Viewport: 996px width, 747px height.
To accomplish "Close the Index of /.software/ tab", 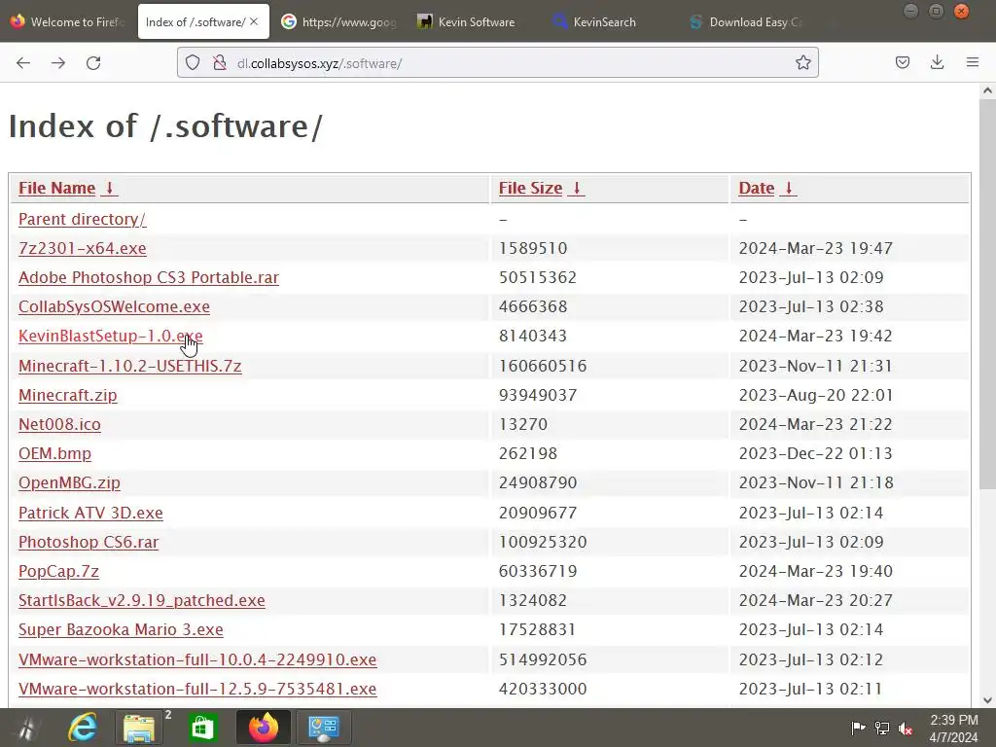I will tap(254, 21).
